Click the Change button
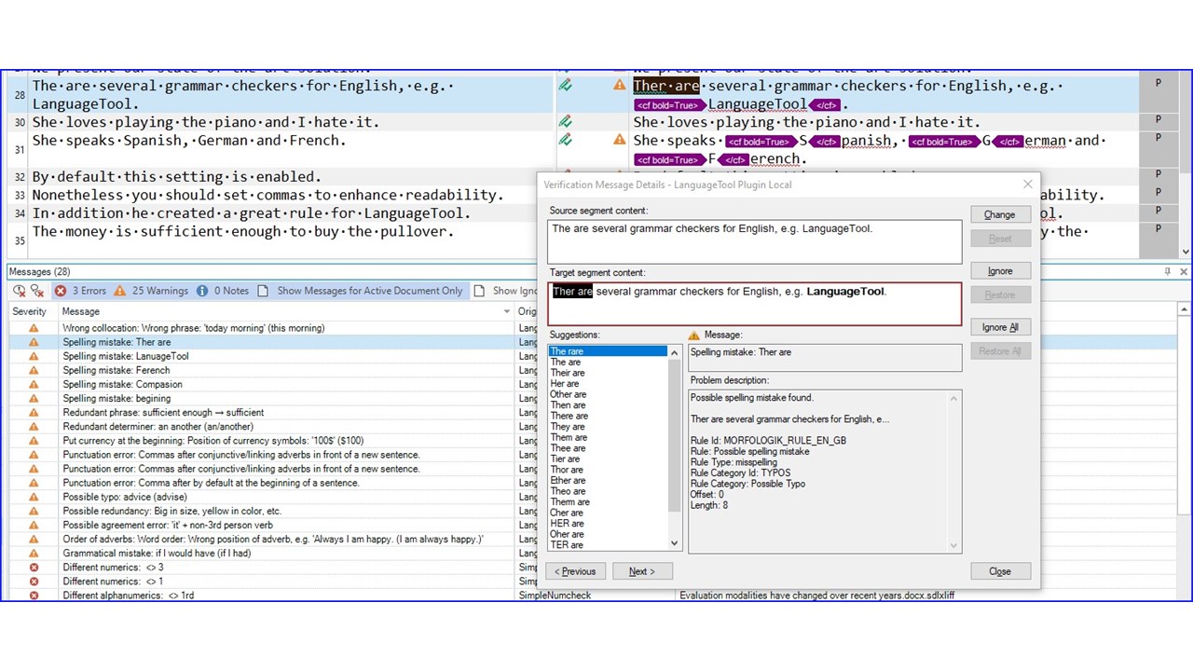 point(999,214)
